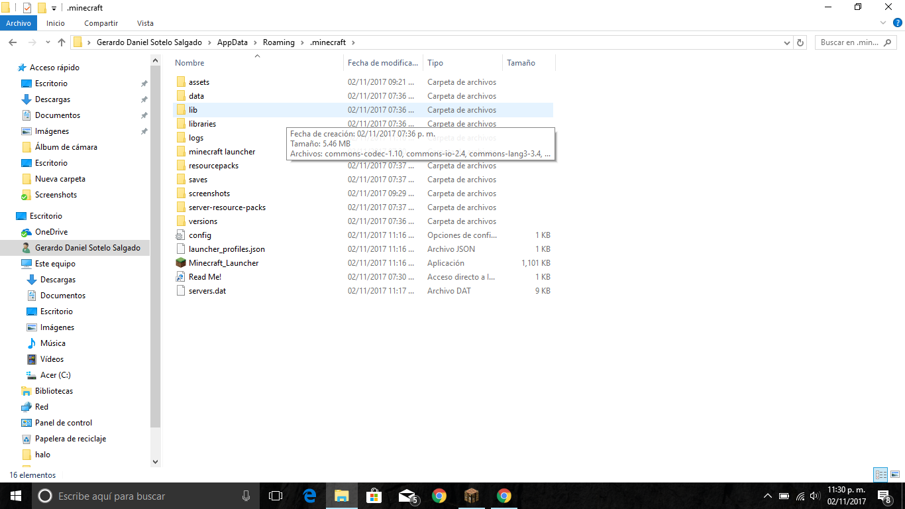Select the saves folder row
This screenshot has width=905, height=509.
point(362,180)
